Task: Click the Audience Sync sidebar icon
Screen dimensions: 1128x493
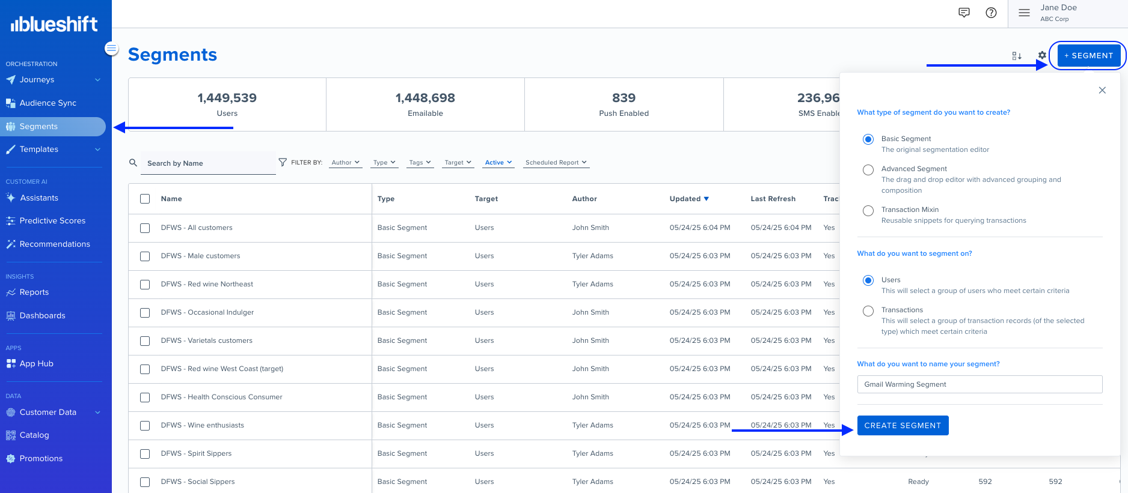Action: coord(10,103)
